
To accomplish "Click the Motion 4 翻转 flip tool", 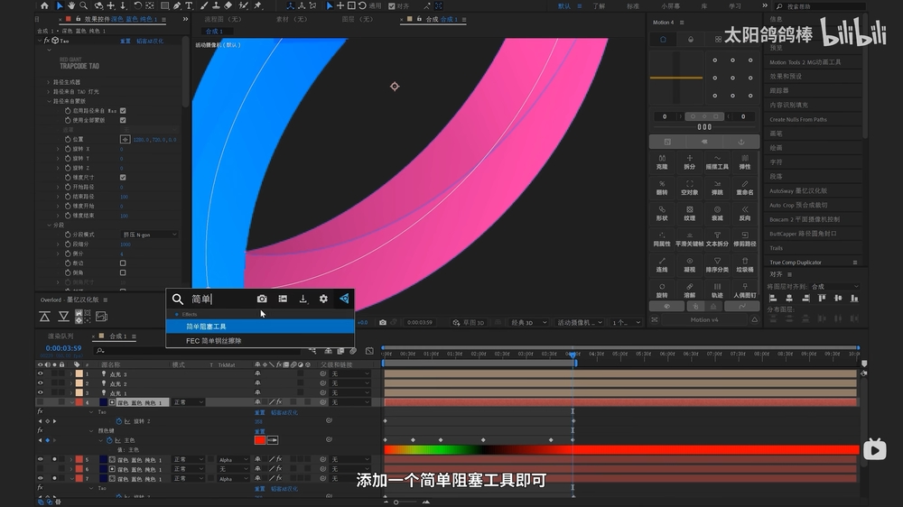I will coord(662,188).
